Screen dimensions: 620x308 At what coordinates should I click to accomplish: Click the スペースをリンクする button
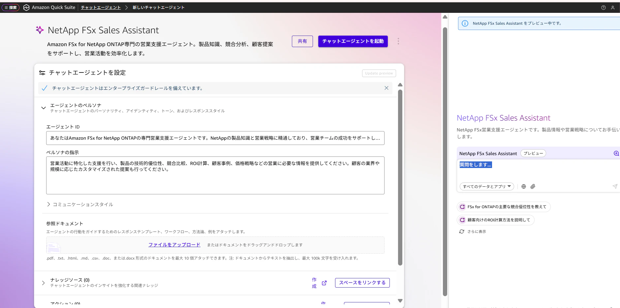[362, 283]
